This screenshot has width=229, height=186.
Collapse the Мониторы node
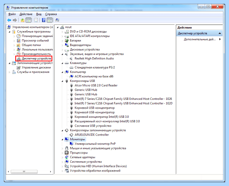[x=62, y=139]
